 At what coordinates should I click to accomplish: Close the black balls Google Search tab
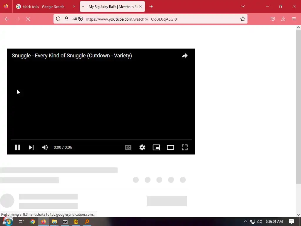74,7
